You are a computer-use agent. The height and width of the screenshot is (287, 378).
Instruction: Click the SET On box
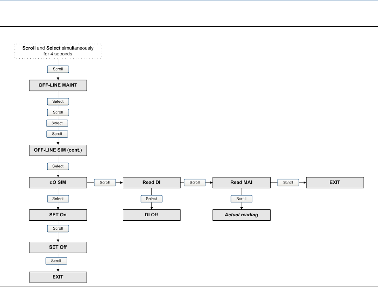click(58, 215)
